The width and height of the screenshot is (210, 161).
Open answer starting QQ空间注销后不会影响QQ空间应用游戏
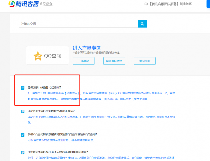point(101,120)
